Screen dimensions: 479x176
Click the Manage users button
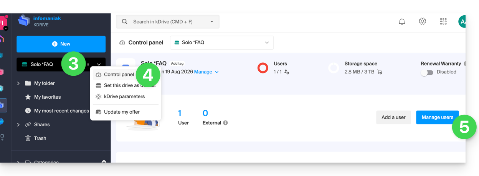[437, 117]
